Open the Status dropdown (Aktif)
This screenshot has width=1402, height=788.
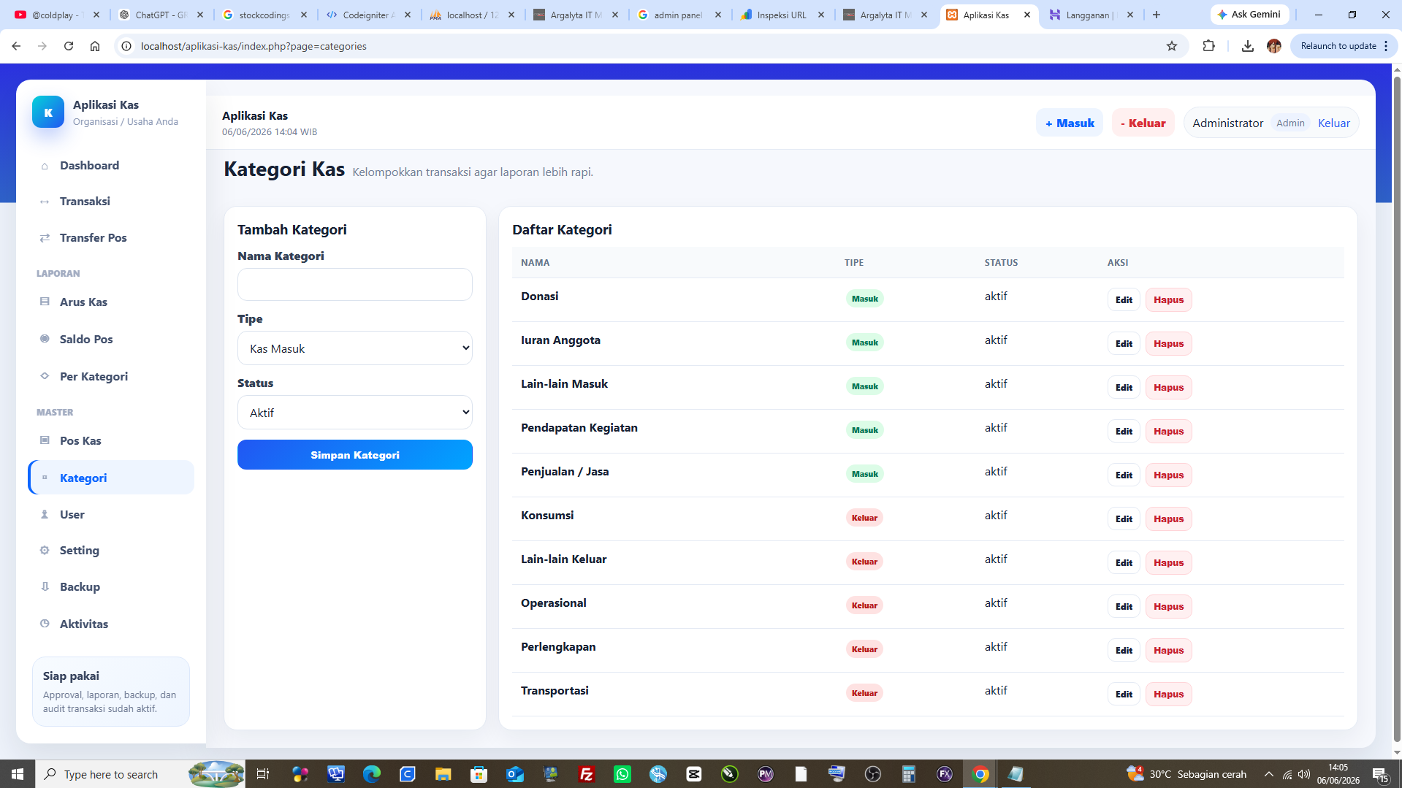(355, 413)
